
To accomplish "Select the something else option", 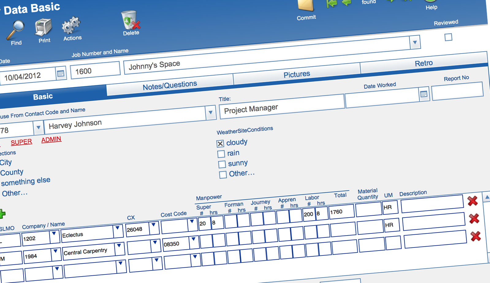I will [25, 181].
